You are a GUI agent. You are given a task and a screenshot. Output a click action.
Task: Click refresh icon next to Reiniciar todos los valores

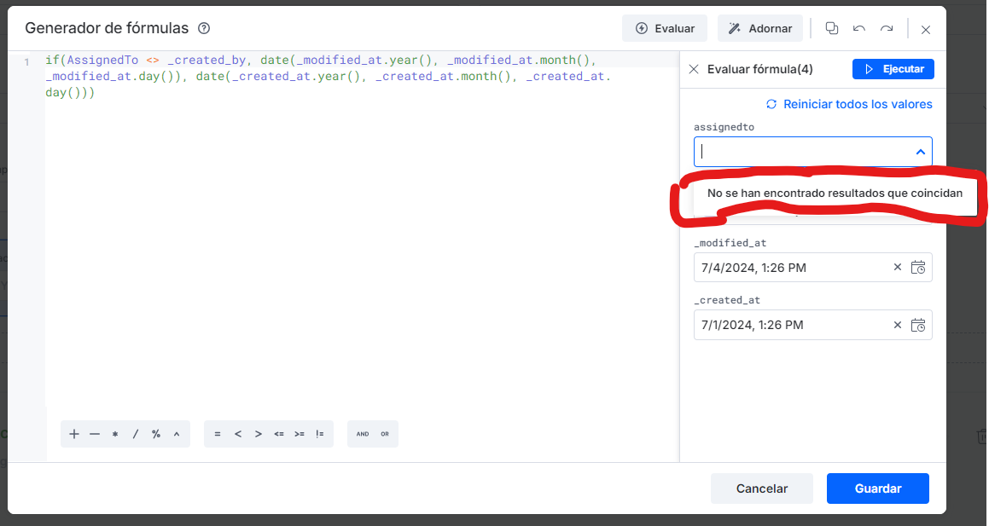tap(771, 103)
